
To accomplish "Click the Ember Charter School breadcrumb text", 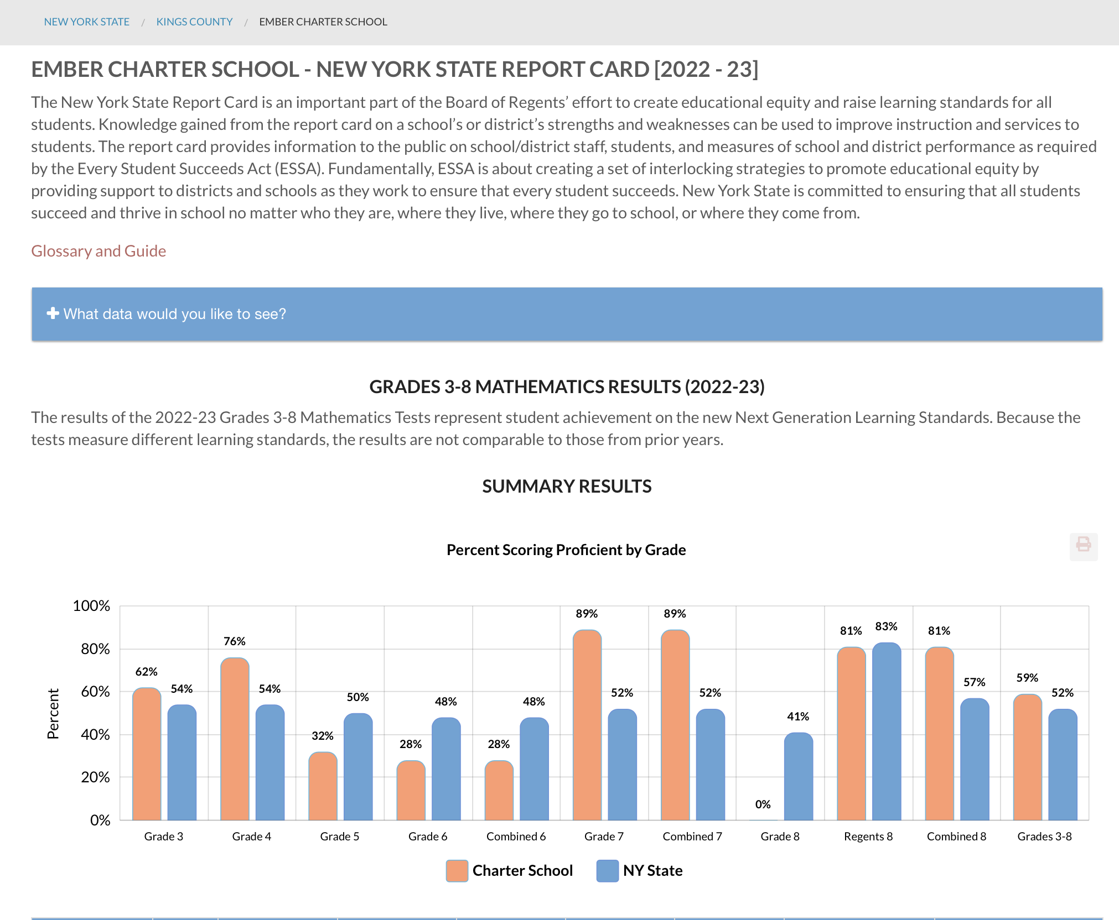I will coord(323,22).
